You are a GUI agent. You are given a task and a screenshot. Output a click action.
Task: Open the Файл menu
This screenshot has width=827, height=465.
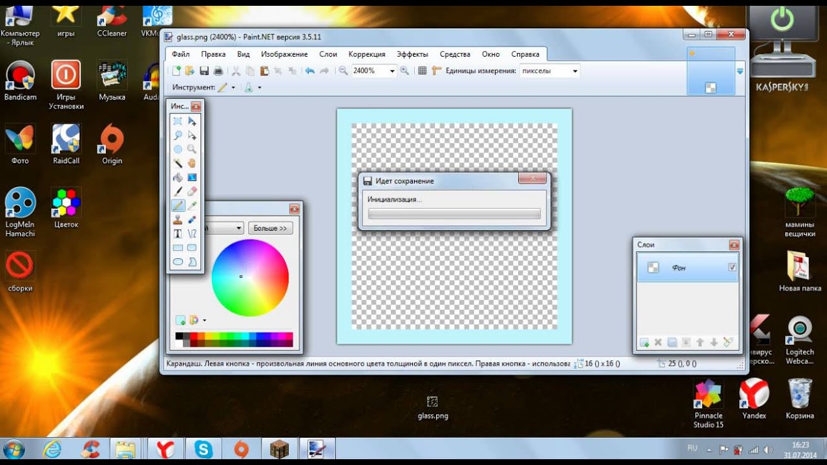pyautogui.click(x=181, y=54)
